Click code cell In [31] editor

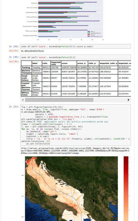click(76, 125)
